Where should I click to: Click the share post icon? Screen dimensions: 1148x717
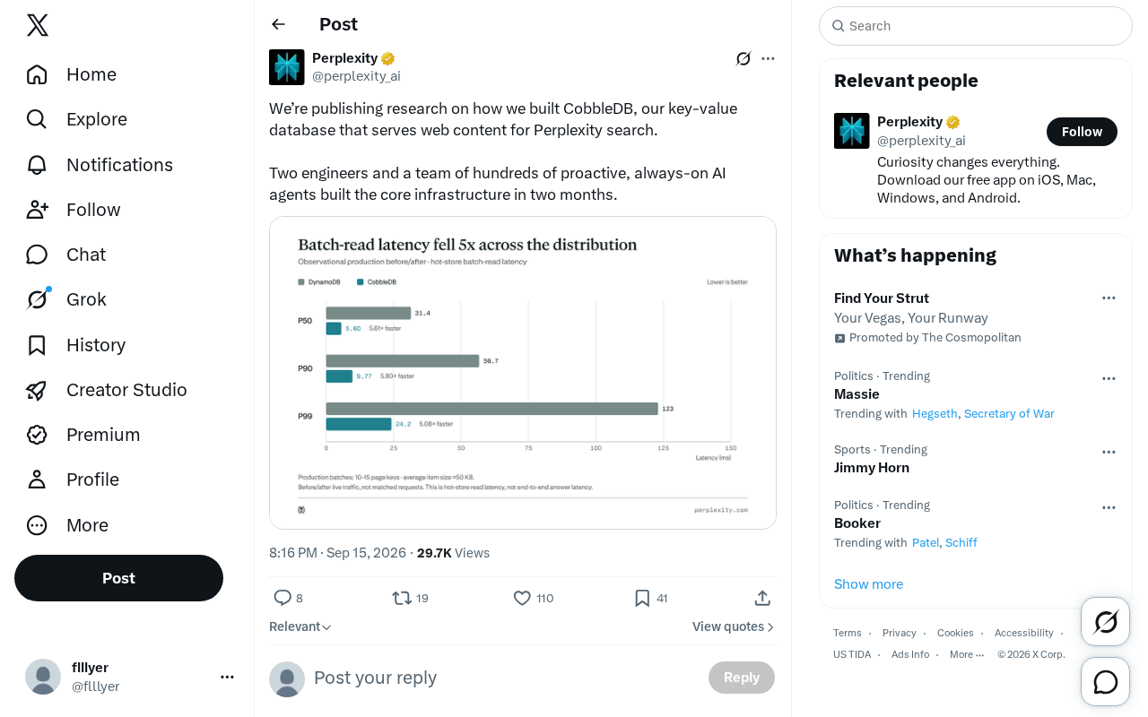[x=762, y=598]
